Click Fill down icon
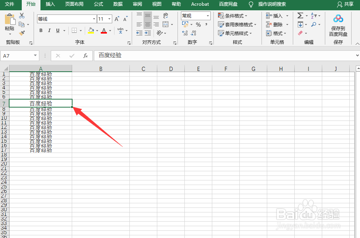This screenshot has height=238, width=360. (300, 24)
